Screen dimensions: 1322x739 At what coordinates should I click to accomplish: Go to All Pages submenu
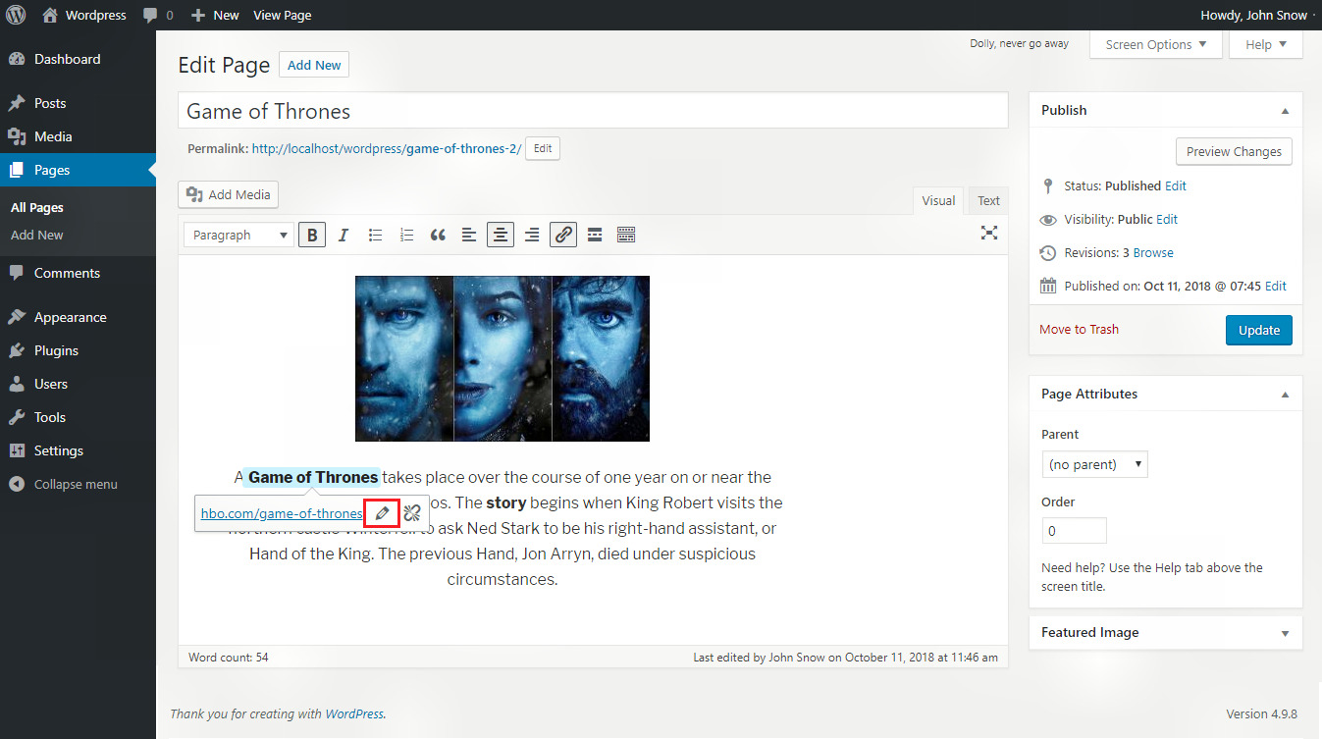(37, 207)
